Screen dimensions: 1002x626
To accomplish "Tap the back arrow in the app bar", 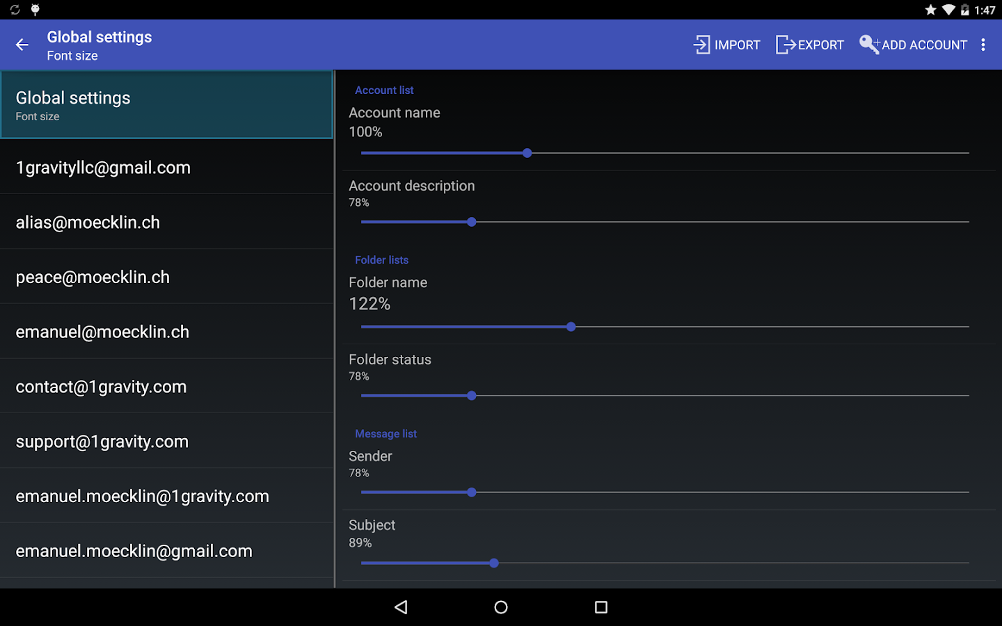I will pyautogui.click(x=22, y=45).
